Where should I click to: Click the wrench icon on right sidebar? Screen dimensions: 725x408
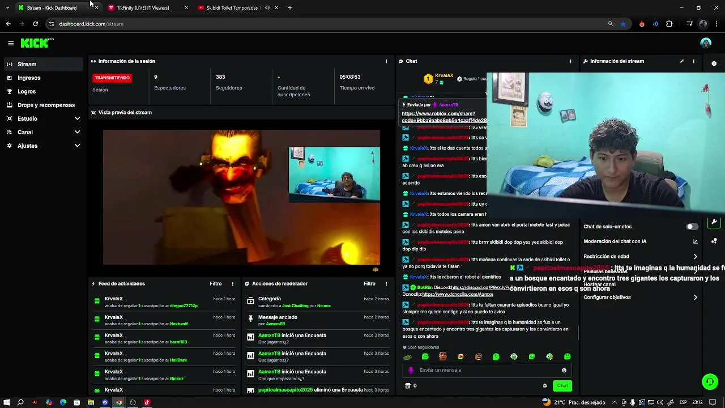[714, 222]
